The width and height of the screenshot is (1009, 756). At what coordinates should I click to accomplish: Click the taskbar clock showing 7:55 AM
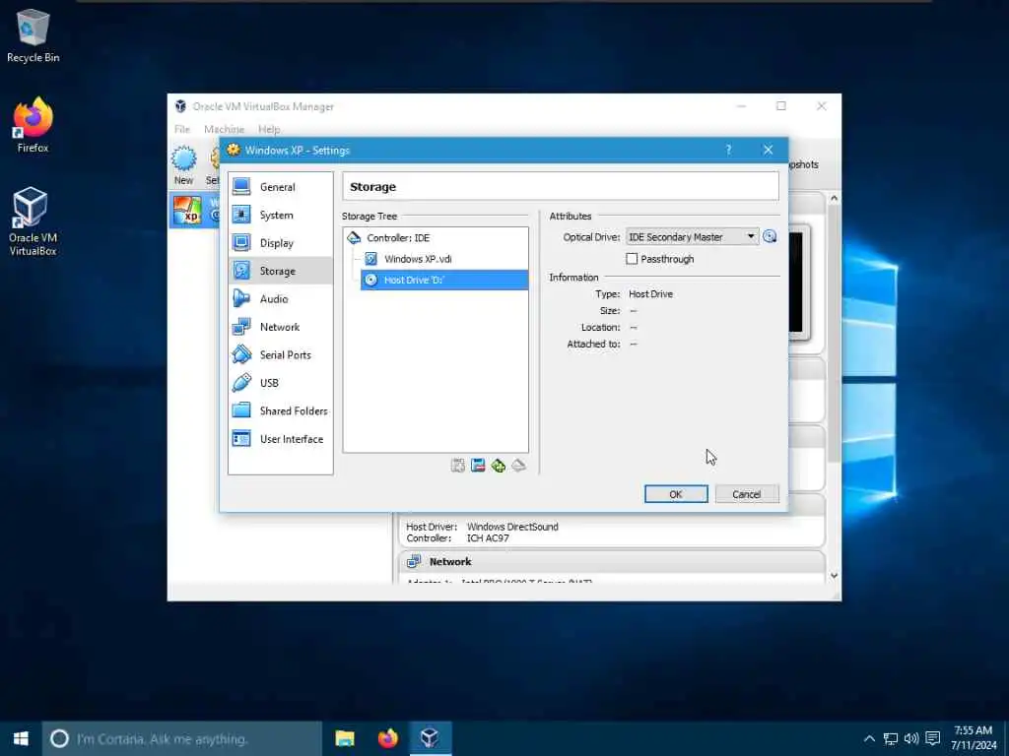973,738
